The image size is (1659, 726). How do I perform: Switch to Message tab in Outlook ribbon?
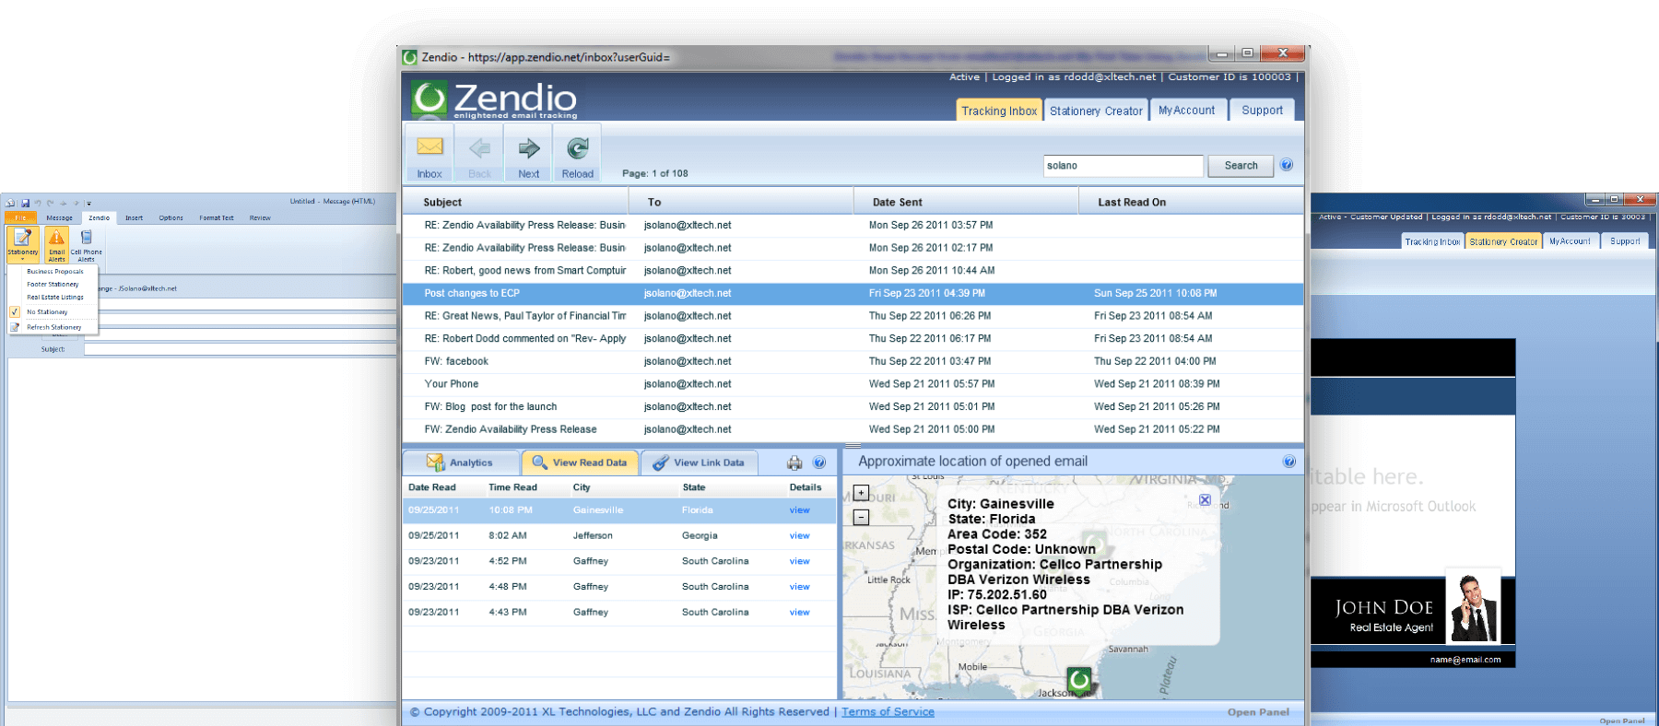(59, 218)
